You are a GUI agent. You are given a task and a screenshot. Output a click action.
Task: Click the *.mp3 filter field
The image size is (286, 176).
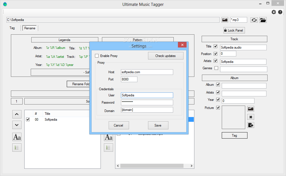click(x=239, y=20)
